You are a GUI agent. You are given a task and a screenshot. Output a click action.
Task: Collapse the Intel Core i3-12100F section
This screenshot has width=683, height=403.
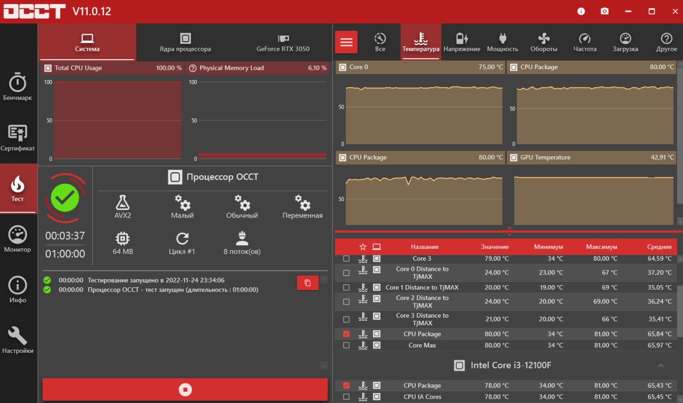click(x=661, y=366)
